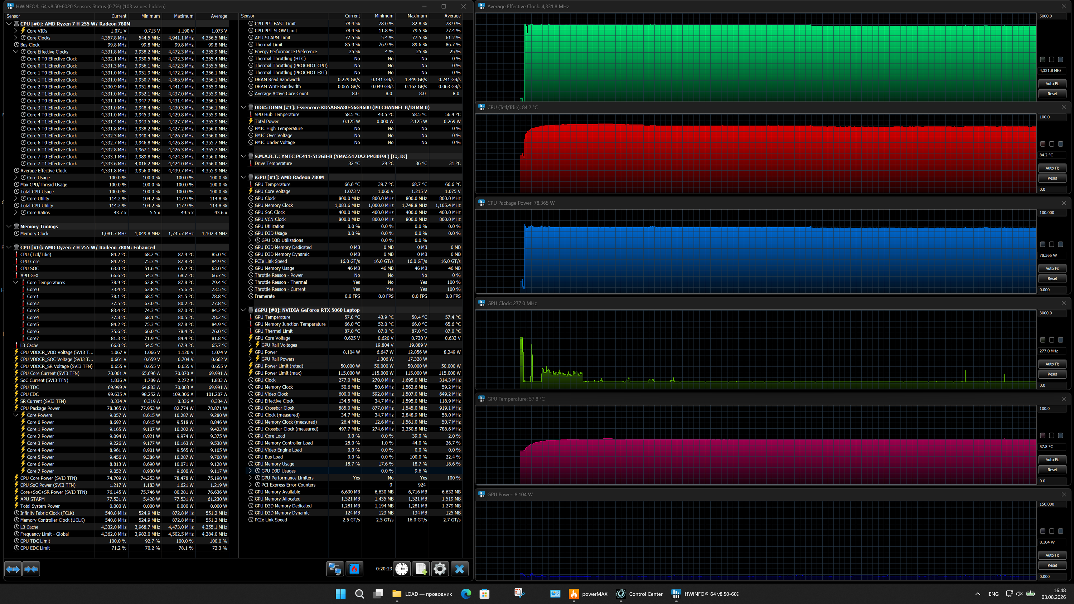Open the remote network connection icon

335,569
